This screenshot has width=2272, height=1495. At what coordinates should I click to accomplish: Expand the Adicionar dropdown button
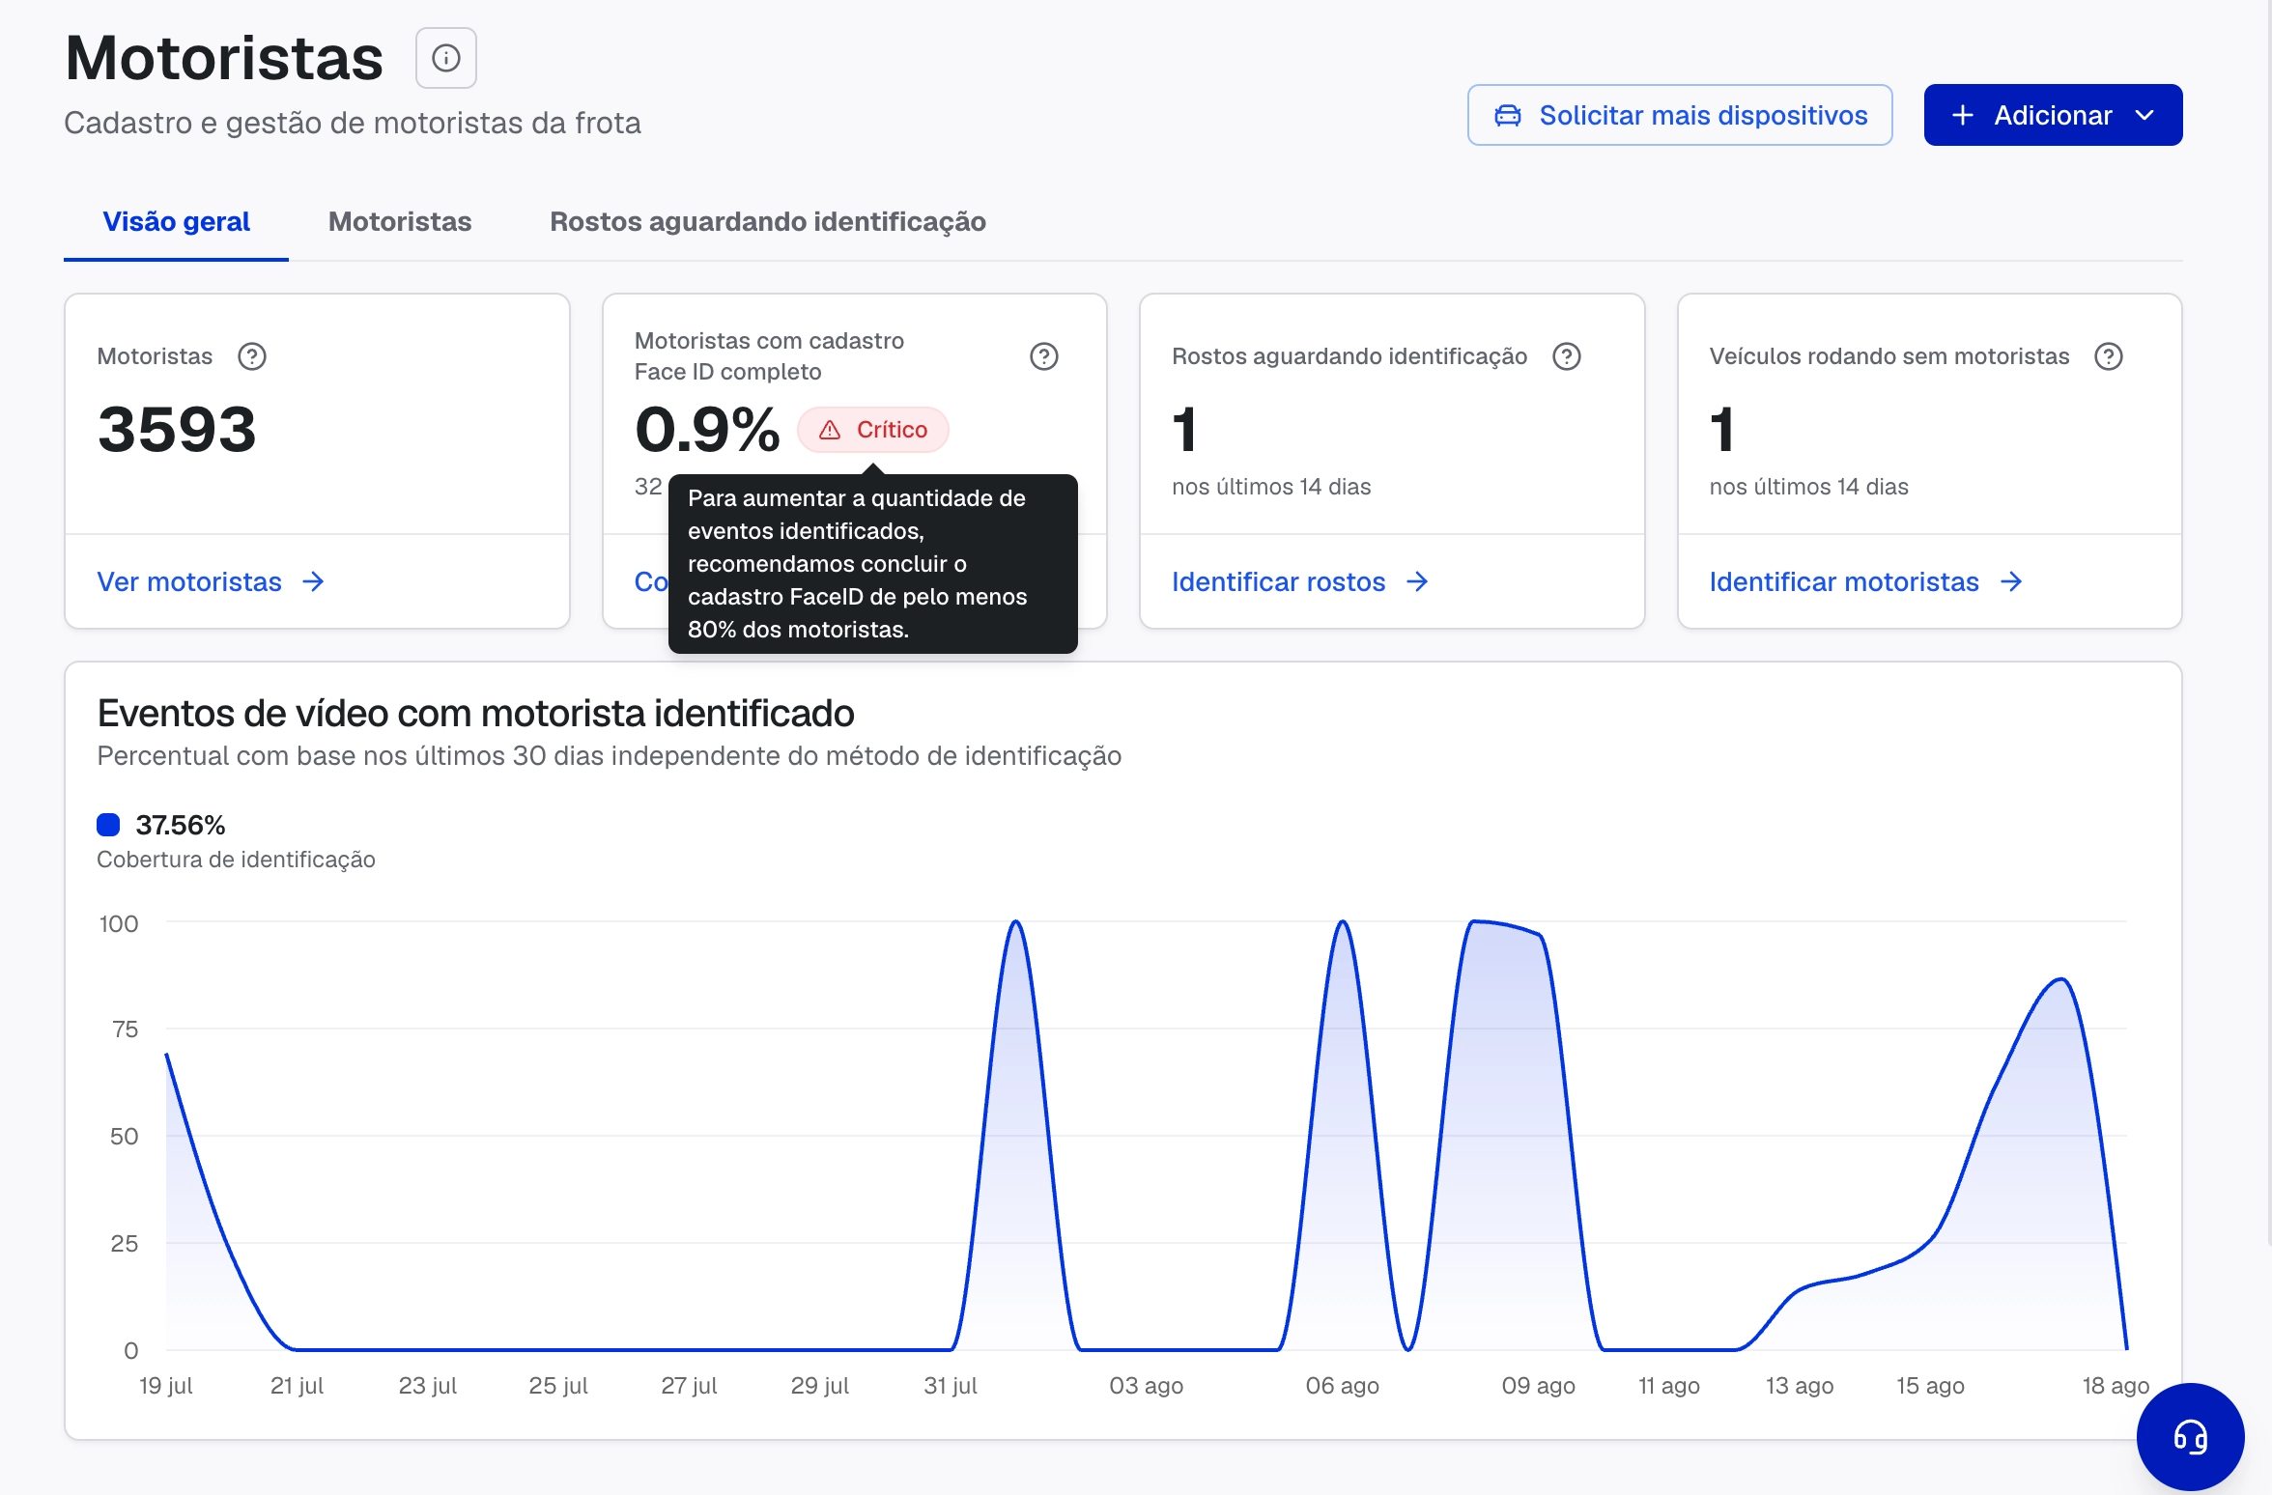tap(2053, 115)
